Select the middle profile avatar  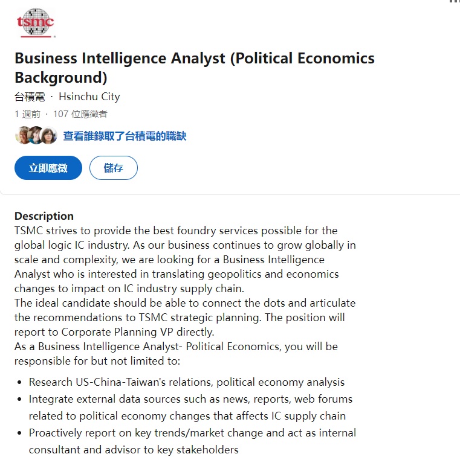coord(36,135)
